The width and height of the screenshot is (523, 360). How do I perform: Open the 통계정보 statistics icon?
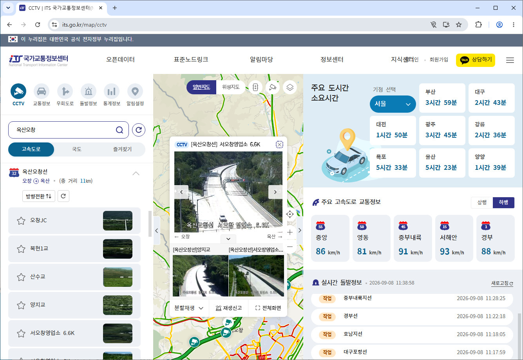pos(112,95)
